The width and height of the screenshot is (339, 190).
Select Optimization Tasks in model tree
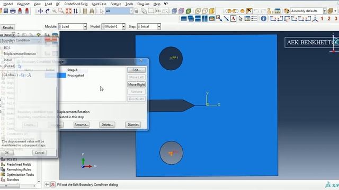[x=20, y=175]
